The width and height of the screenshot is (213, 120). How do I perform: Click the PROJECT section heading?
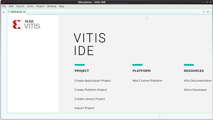click(82, 71)
